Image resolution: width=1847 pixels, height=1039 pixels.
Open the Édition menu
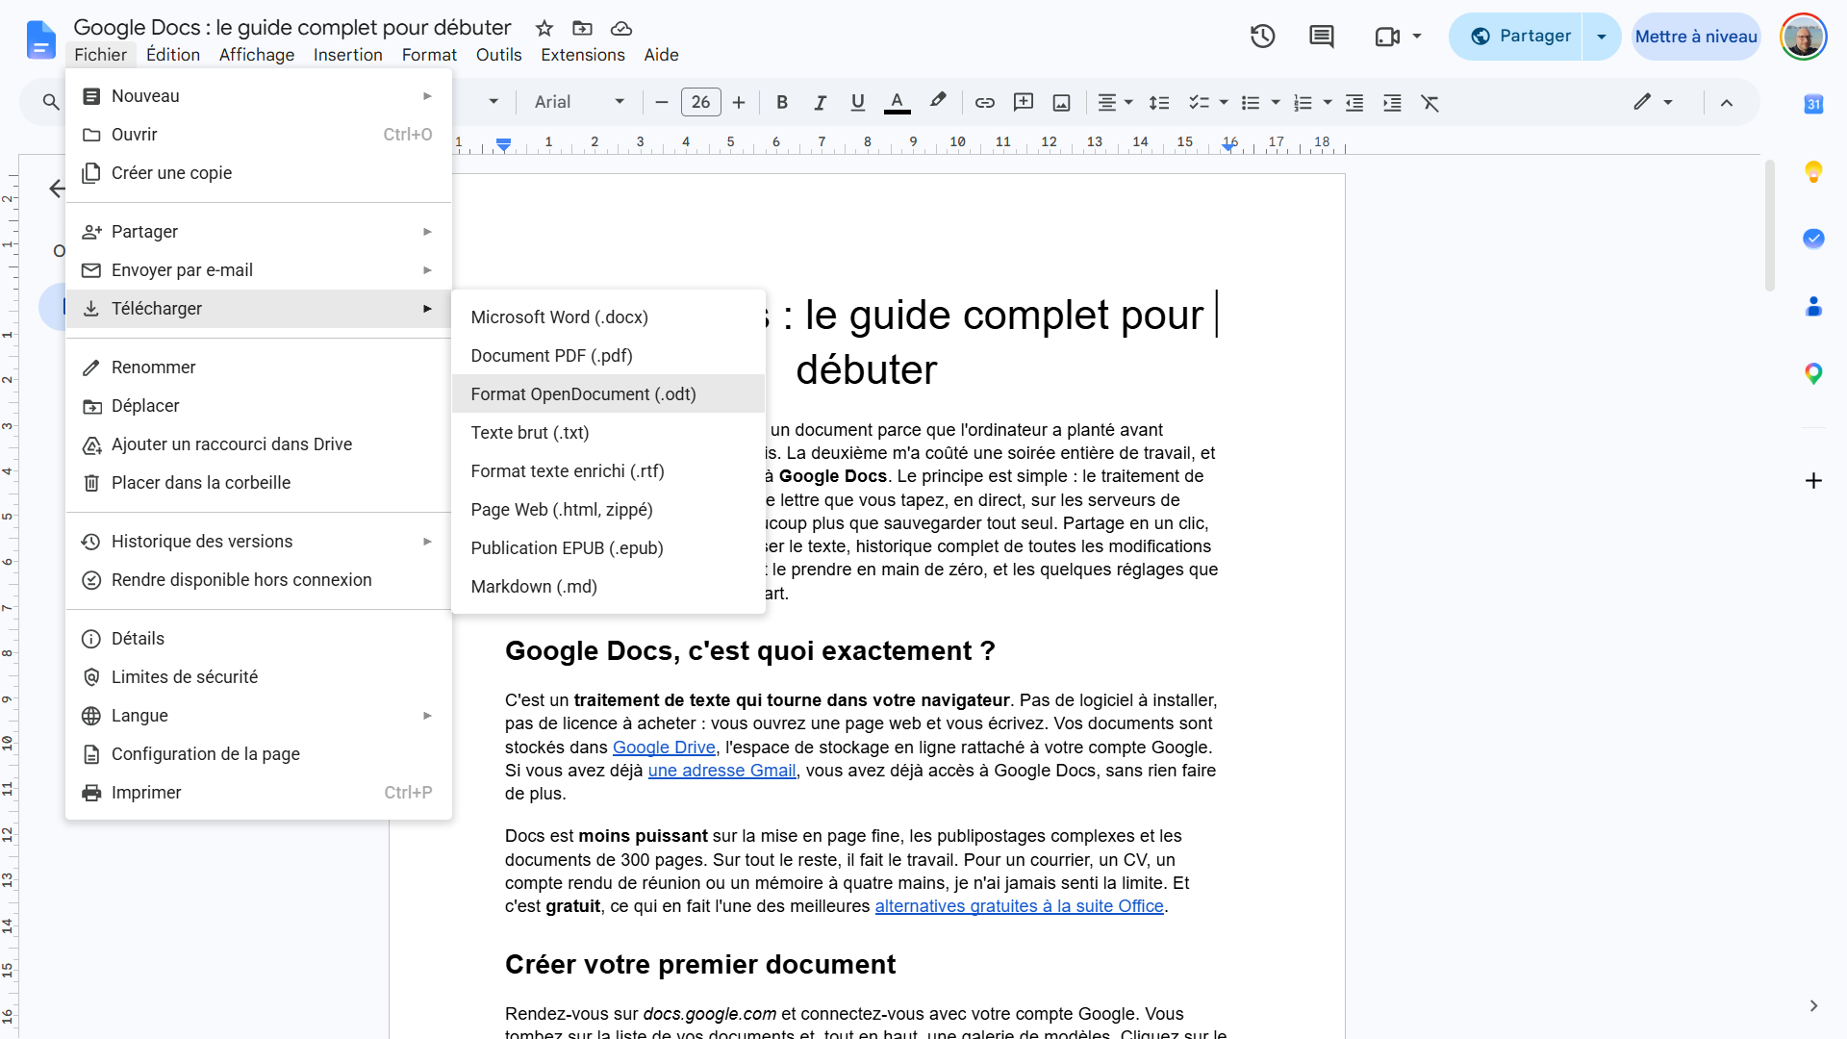(x=173, y=55)
